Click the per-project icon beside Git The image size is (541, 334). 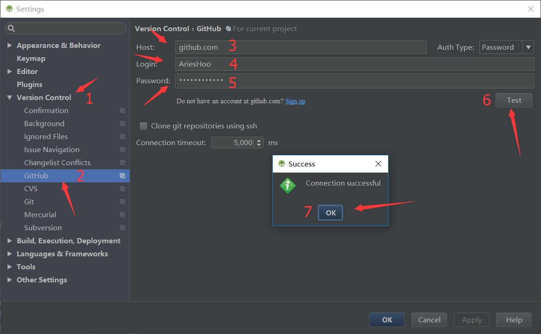(122, 202)
